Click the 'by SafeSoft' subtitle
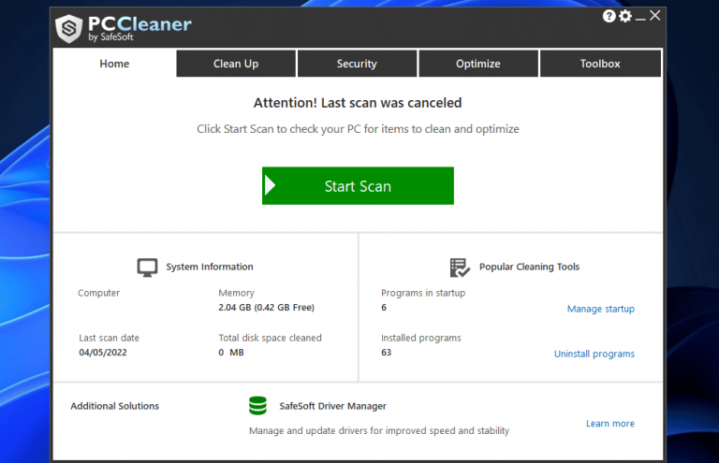 pyautogui.click(x=111, y=37)
